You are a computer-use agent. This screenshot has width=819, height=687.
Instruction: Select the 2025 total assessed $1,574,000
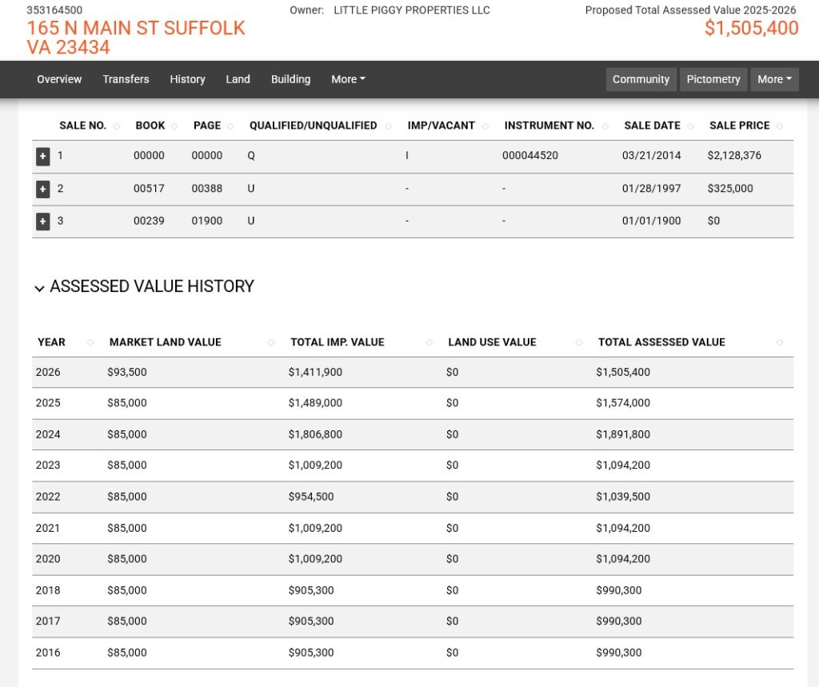point(623,403)
